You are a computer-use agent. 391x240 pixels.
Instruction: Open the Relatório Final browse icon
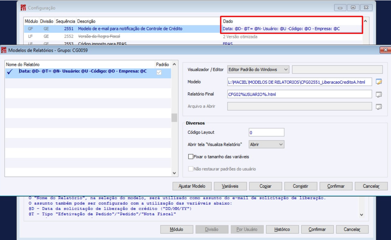[x=379, y=94]
